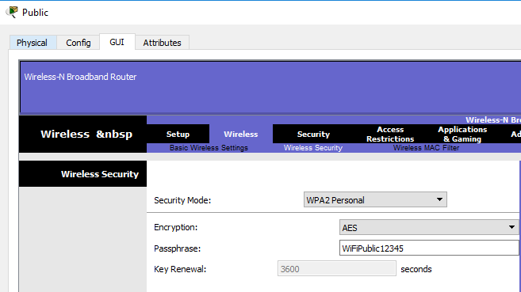Click the Packet Tracer icon beside Public
The image size is (521, 292).
12,12
